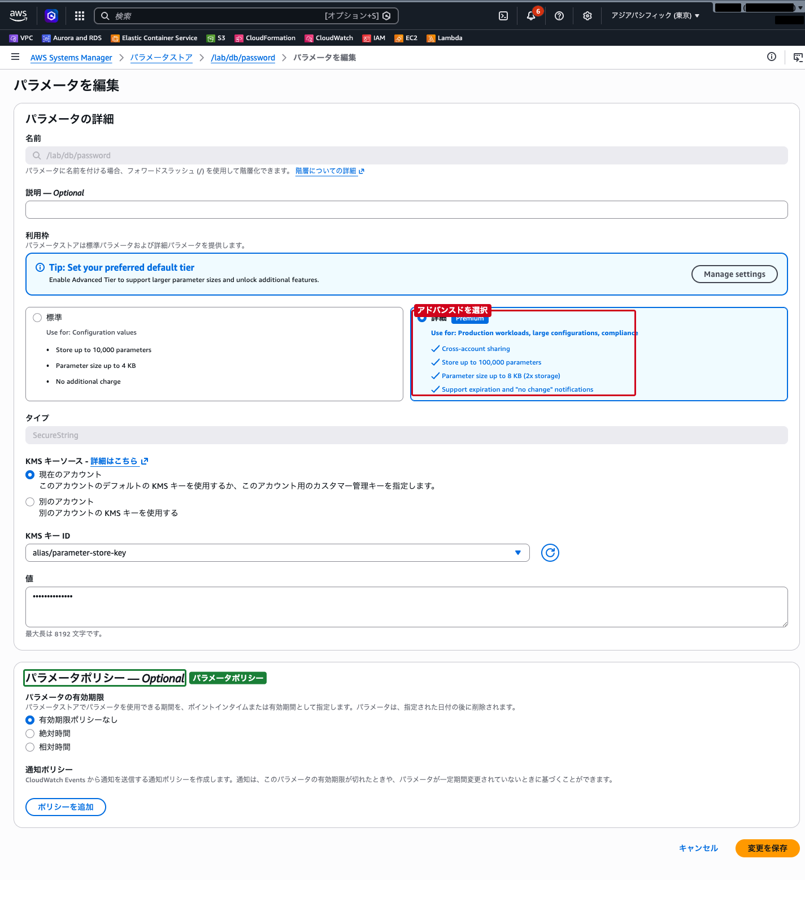The image size is (805, 902).
Task: Open VPC service shortcut
Action: click(21, 38)
